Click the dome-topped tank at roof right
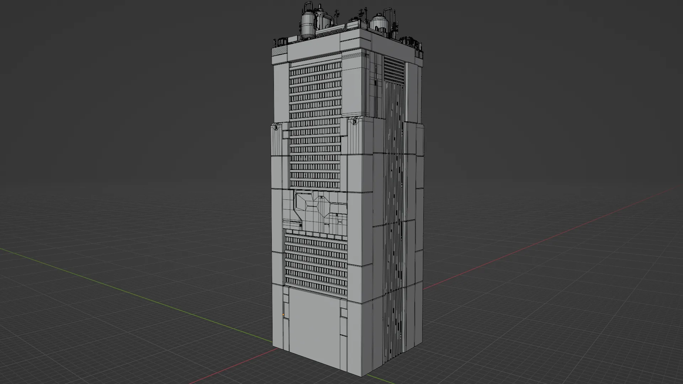Screen dimensions: 683x384 379,21
